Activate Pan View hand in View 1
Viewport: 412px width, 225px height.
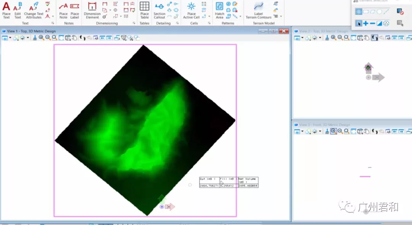click(x=75, y=38)
